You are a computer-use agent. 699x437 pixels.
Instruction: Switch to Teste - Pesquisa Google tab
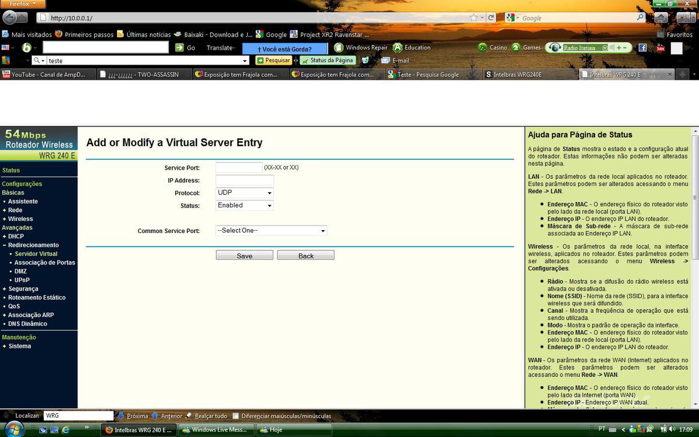pos(434,75)
